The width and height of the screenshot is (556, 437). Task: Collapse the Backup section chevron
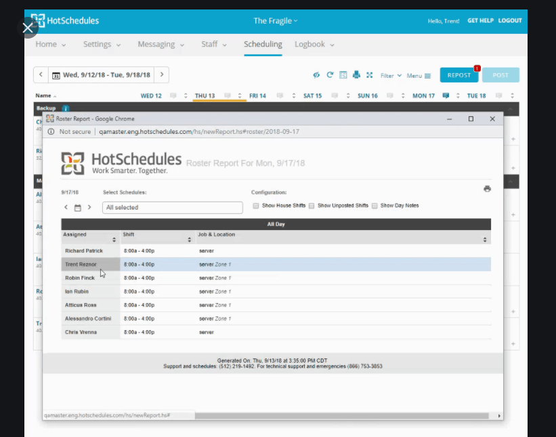tap(510, 109)
